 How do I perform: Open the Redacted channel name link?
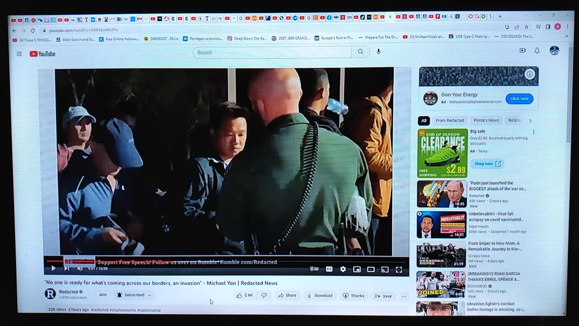tap(68, 292)
